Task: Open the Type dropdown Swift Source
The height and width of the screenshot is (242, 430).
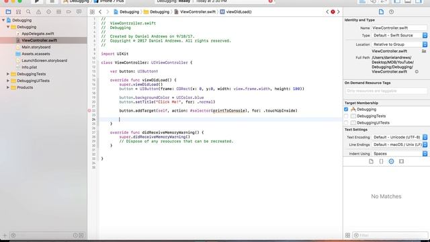Action: click(x=399, y=36)
